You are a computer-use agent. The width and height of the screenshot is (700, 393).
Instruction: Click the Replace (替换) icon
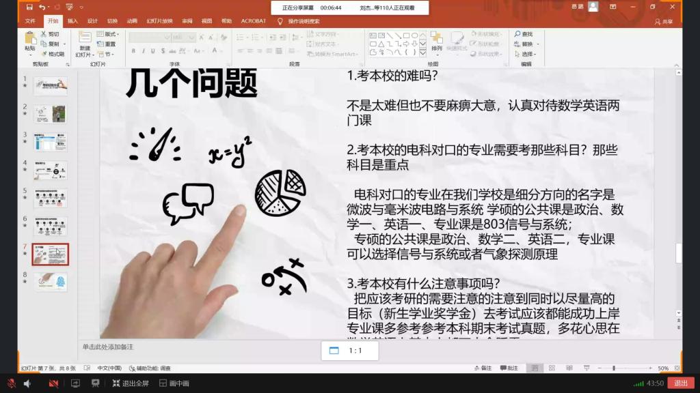pyautogui.click(x=525, y=44)
